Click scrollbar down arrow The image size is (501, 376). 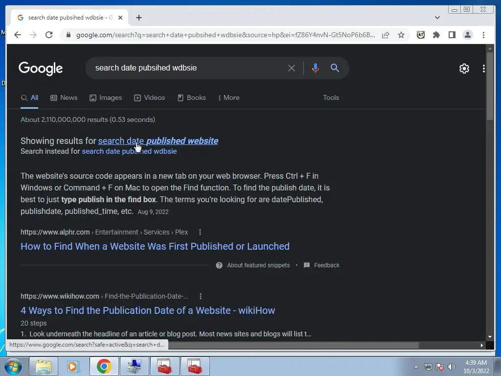pyautogui.click(x=490, y=337)
